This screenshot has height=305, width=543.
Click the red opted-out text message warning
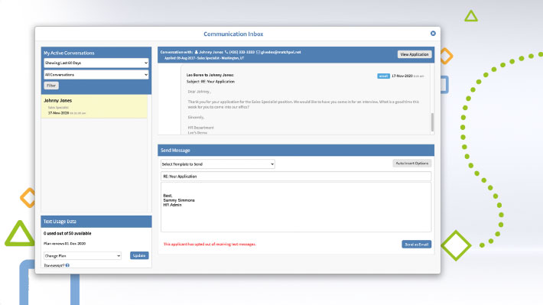210,245
